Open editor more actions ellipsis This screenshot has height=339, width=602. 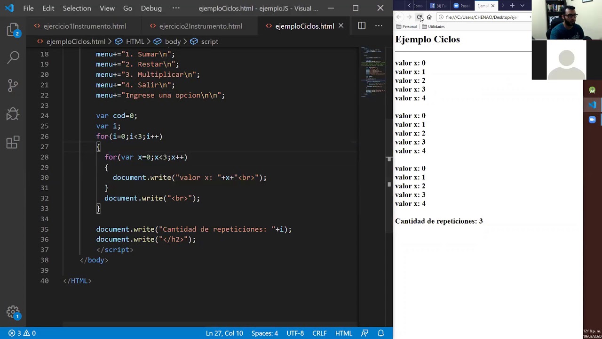pyautogui.click(x=379, y=26)
